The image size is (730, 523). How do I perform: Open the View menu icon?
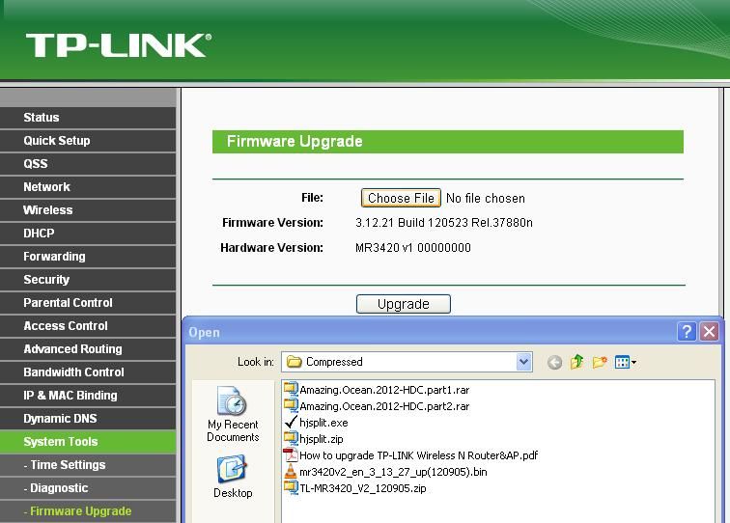click(x=626, y=363)
